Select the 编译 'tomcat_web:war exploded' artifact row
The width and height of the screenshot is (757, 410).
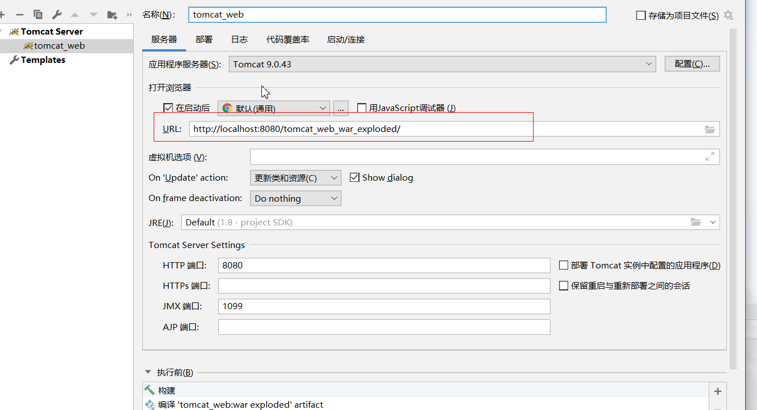pos(425,404)
